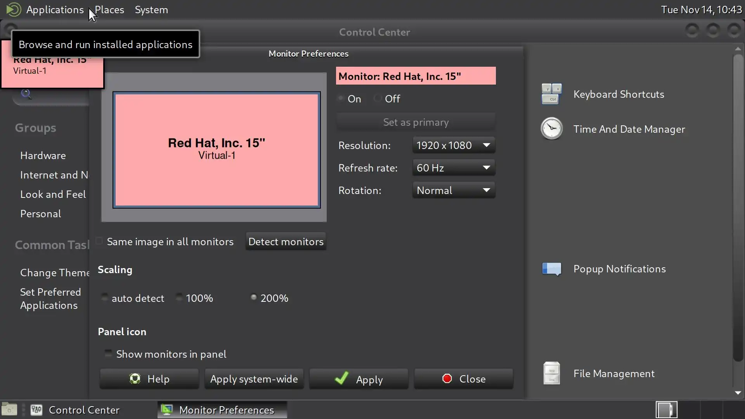Open the Popup Notifications icon
745x419 pixels.
pos(551,268)
